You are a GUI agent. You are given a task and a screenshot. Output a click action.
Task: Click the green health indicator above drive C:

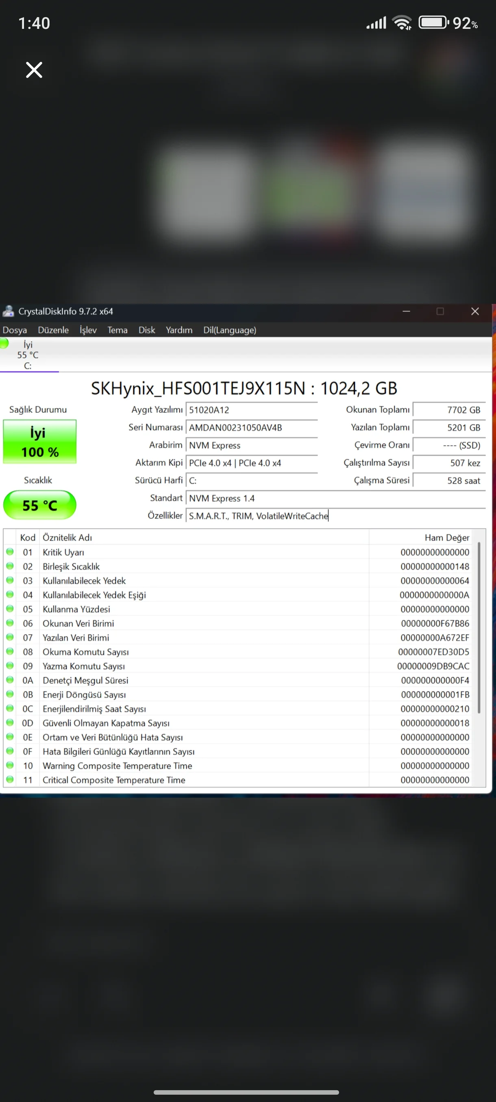coord(4,343)
